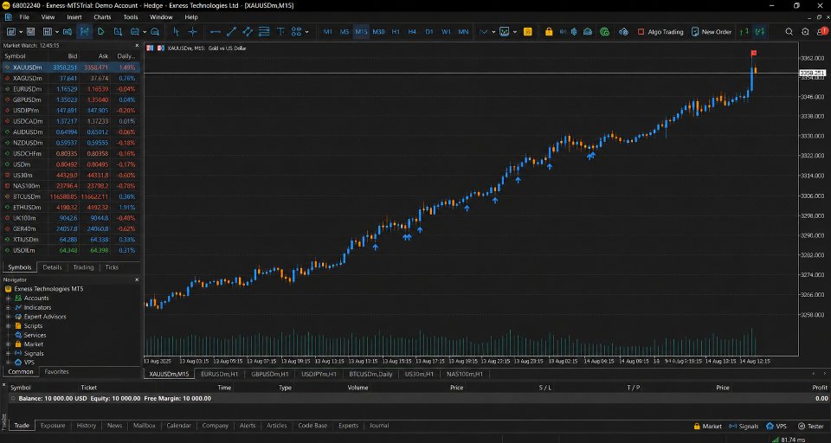831x443 pixels.
Task: Choose the Fibonacci retracement tool
Action: pos(264,32)
